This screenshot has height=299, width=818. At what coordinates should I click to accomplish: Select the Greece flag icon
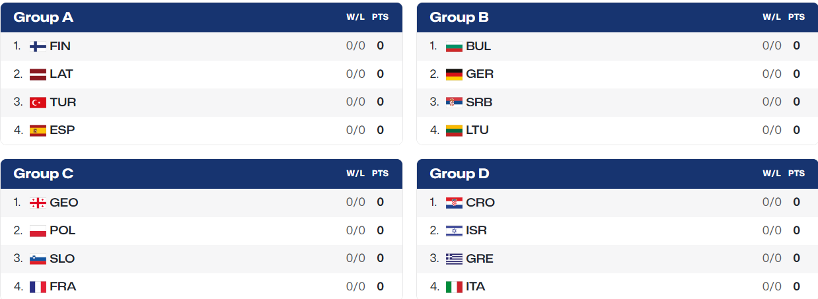tap(454, 259)
